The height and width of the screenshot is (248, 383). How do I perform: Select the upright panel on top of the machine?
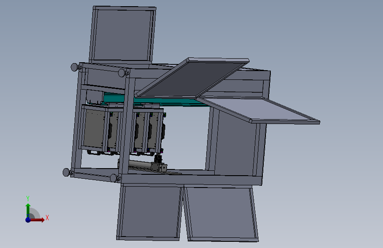pyautogui.click(x=123, y=35)
